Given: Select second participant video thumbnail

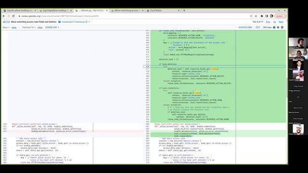Looking at the screenshot, I should 298,54.
